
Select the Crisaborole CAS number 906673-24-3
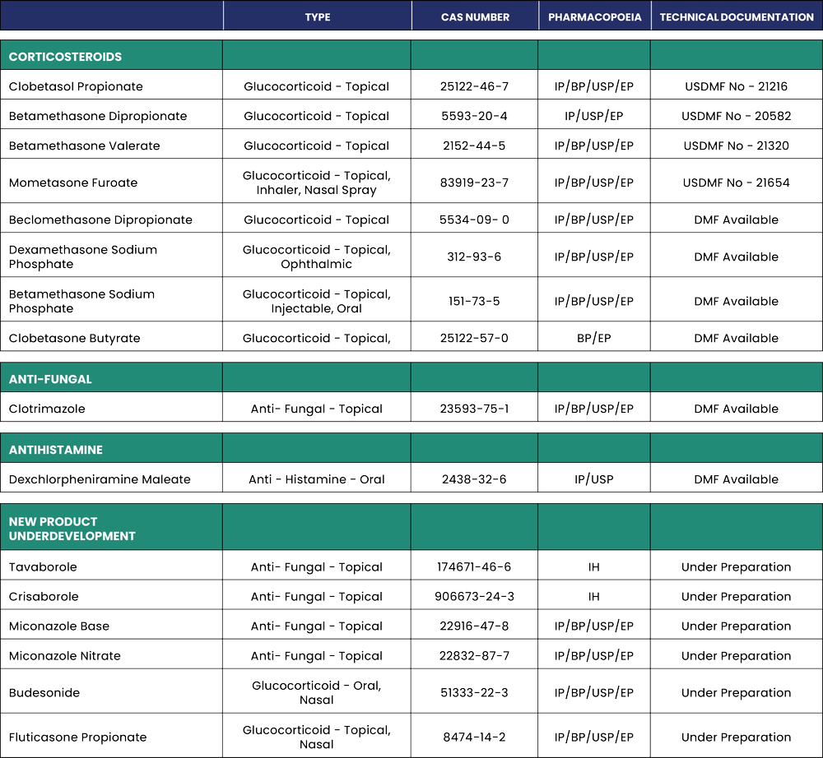pyautogui.click(x=475, y=594)
